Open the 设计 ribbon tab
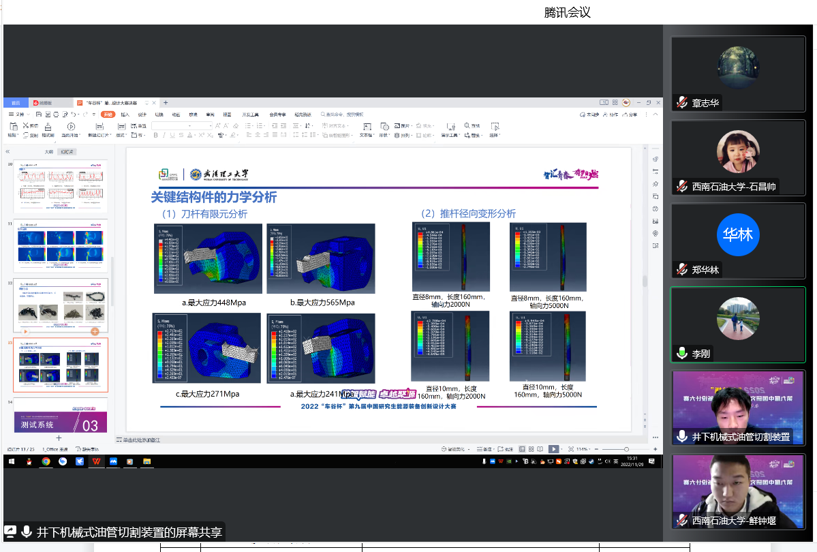 click(142, 114)
